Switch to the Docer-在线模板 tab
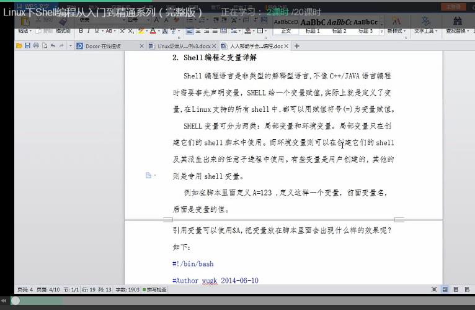 pyautogui.click(x=104, y=46)
